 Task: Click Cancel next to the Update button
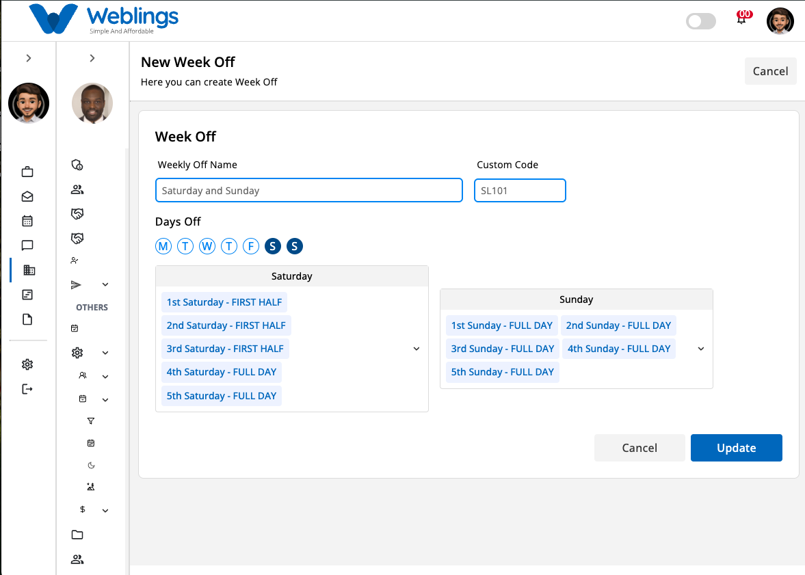pyautogui.click(x=639, y=448)
